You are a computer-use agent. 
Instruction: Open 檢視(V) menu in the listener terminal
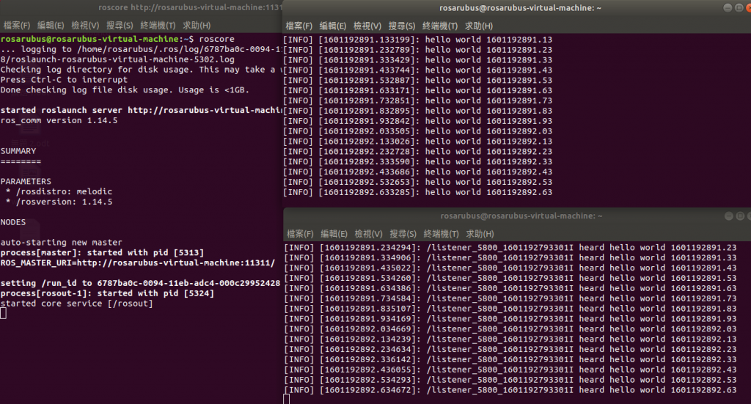tap(368, 234)
